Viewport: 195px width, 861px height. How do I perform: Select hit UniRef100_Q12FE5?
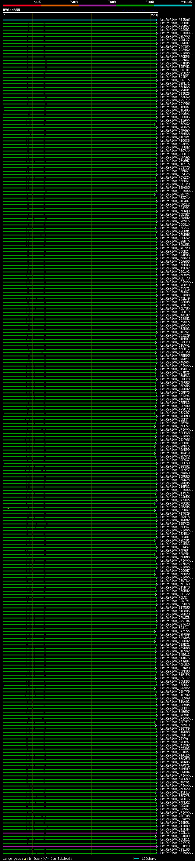(x=175, y=792)
